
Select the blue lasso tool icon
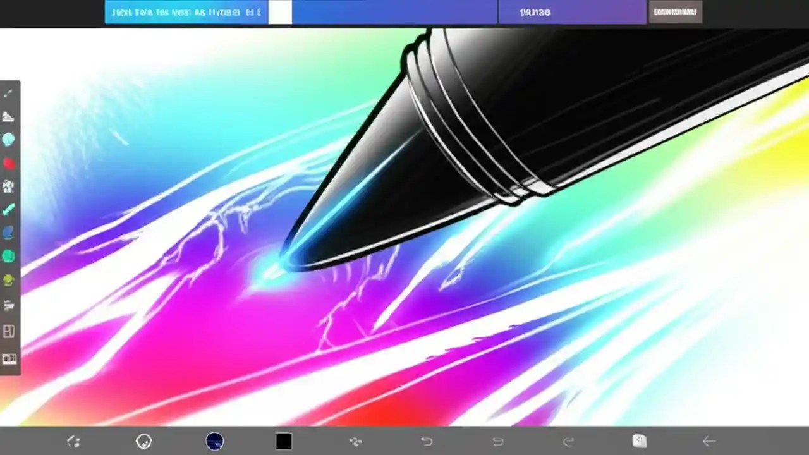9,233
